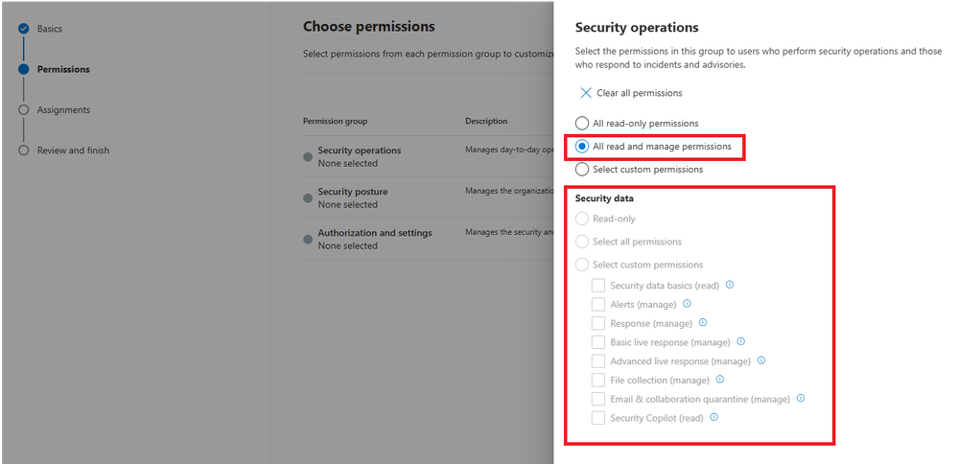958x464 pixels.
Task: Click info icon beside Alerts (manage)
Action: pos(687,304)
